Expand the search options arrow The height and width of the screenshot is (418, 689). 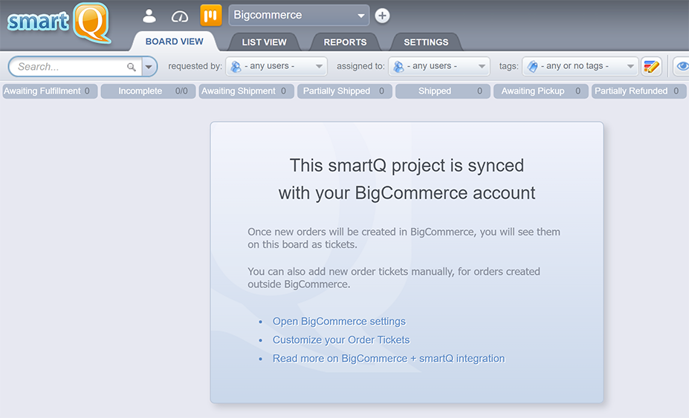[149, 67]
